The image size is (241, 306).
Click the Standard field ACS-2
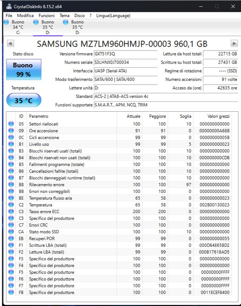[166, 96]
